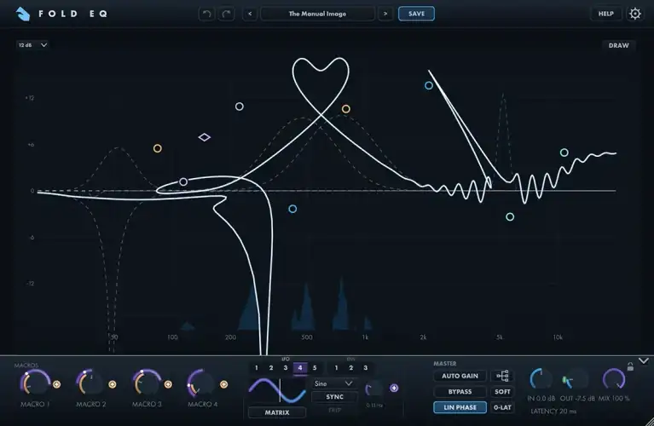Viewport: 654px width, 426px height.
Task: Select LFO tab 2
Action: tap(271, 368)
